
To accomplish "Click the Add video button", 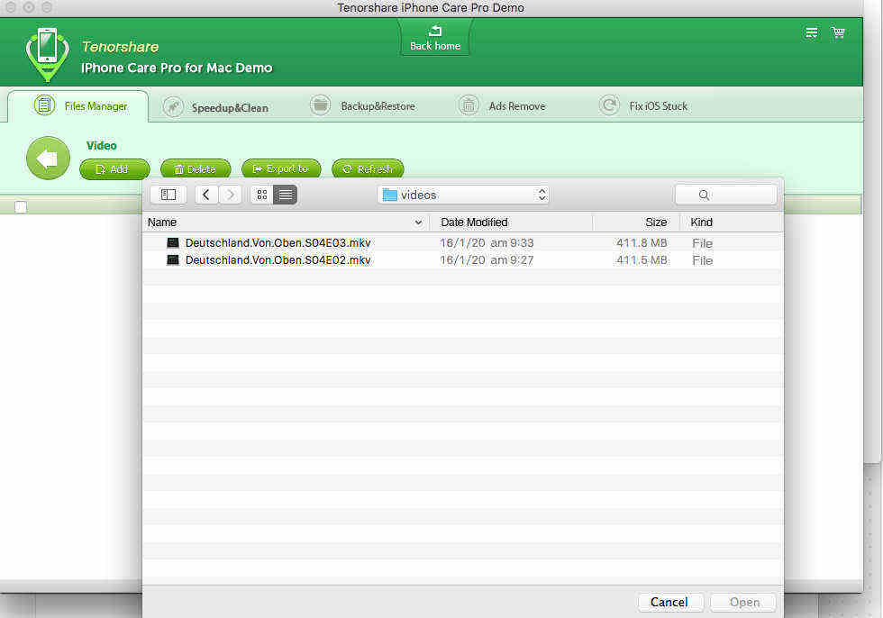I will tap(114, 168).
